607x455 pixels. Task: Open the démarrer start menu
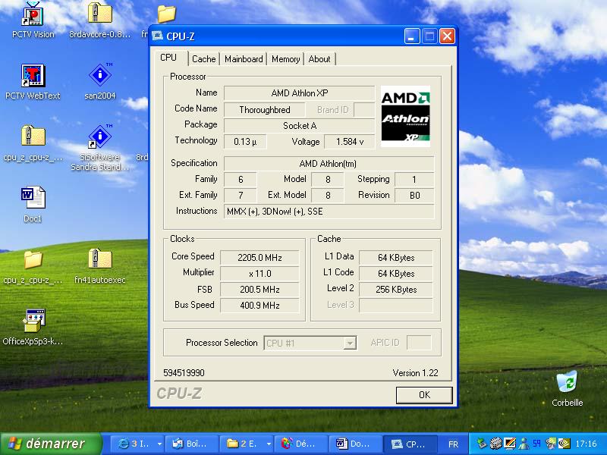[x=51, y=444]
